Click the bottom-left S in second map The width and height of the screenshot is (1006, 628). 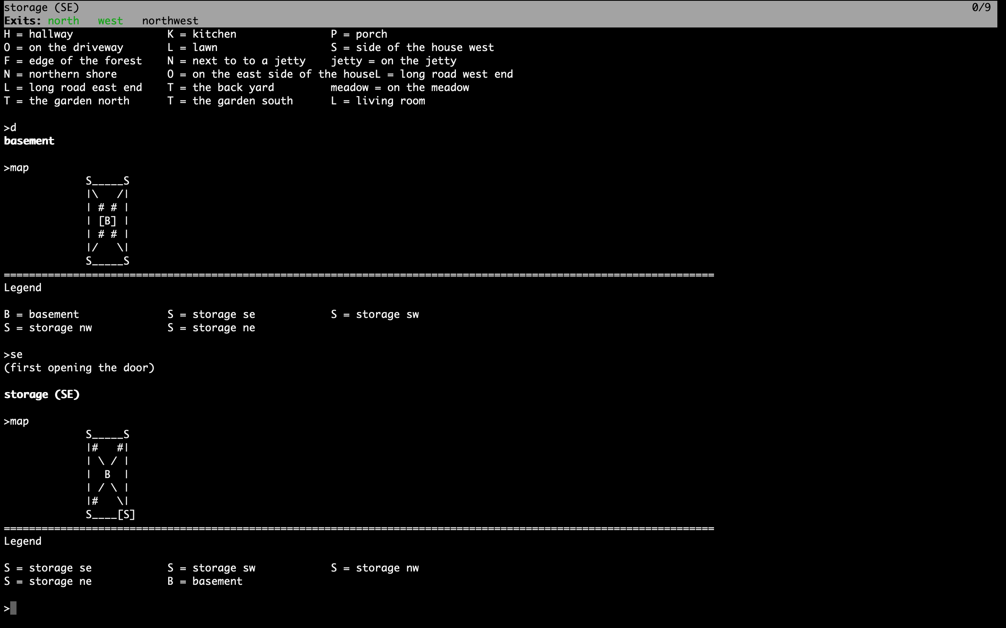[88, 515]
